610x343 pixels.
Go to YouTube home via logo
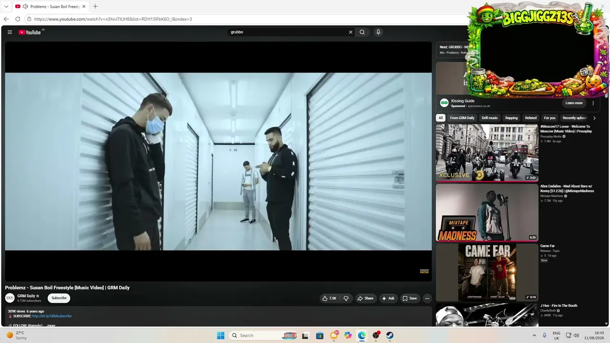(30, 32)
